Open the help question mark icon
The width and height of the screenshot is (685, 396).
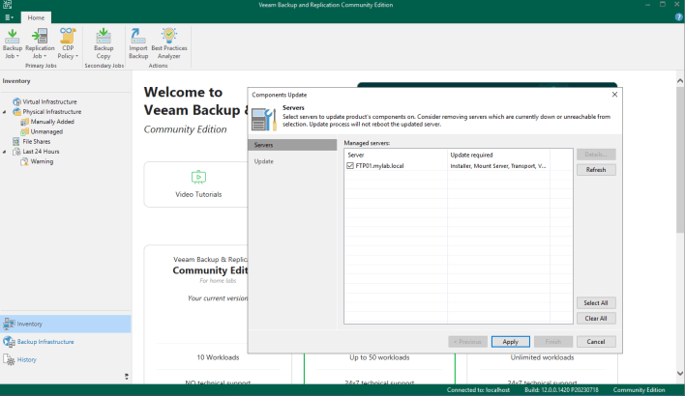pyautogui.click(x=679, y=17)
